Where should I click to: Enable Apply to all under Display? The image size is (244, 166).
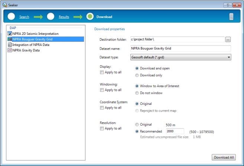102,72
